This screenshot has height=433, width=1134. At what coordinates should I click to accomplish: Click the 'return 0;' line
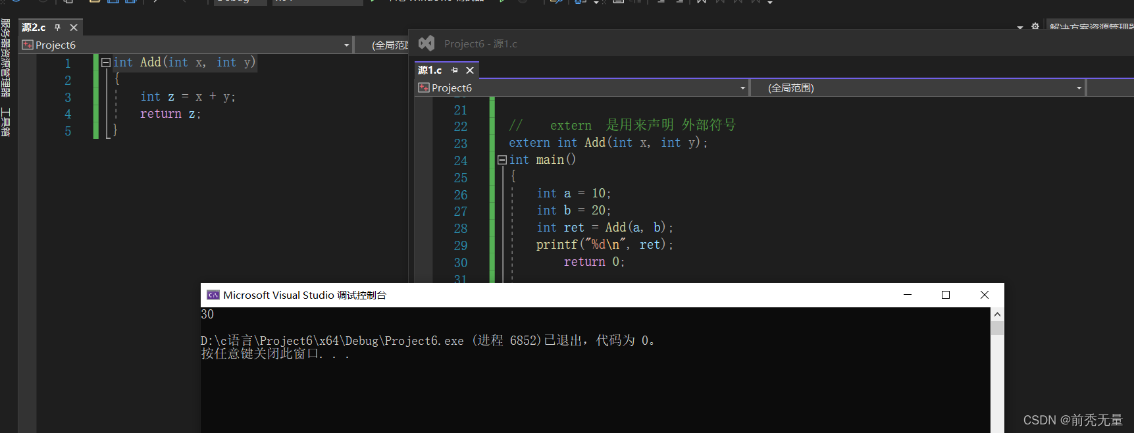(594, 262)
